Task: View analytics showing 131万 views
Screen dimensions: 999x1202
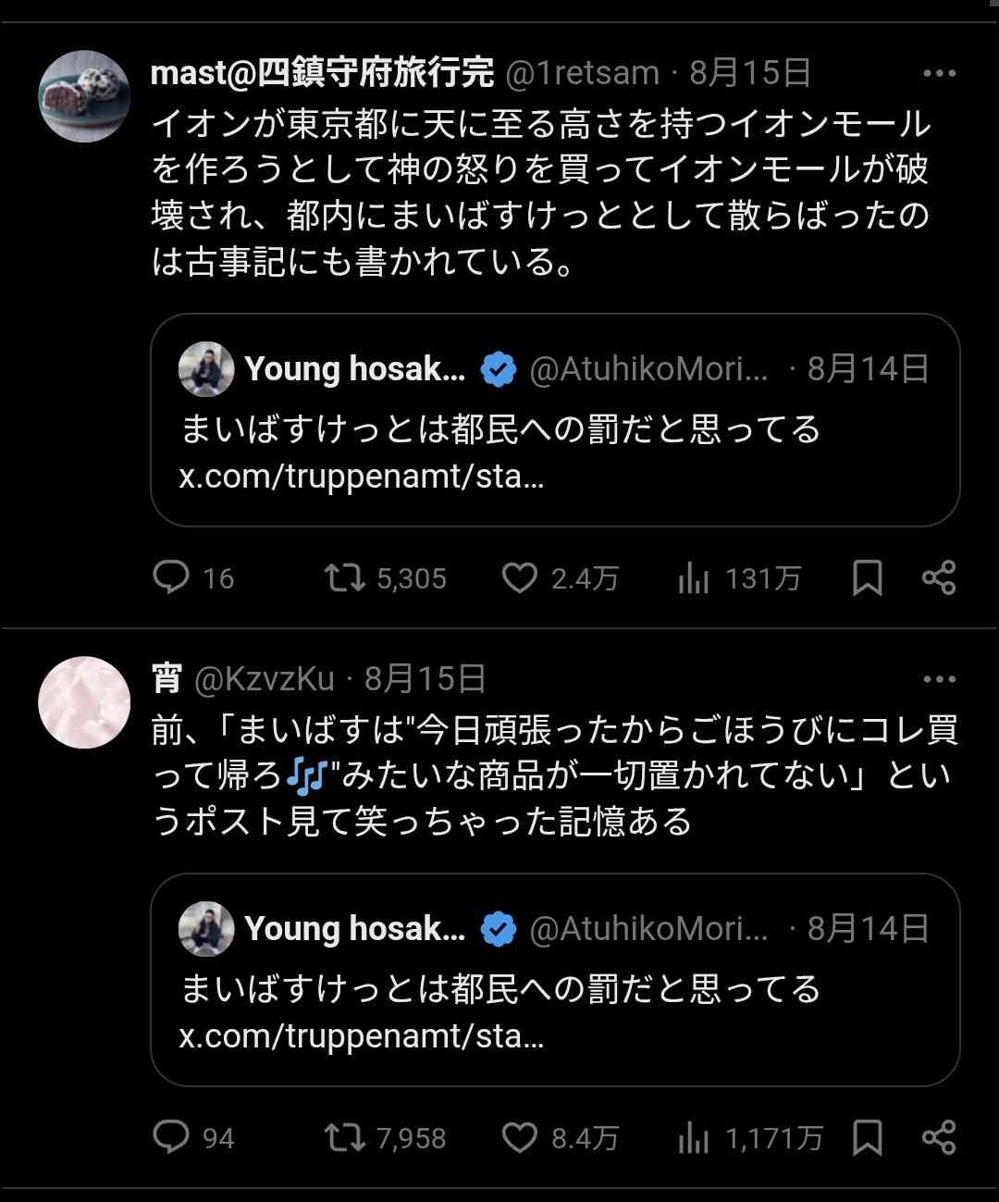Action: [694, 578]
